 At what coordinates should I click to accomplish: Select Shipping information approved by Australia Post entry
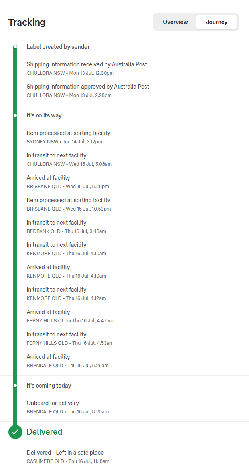click(88, 91)
